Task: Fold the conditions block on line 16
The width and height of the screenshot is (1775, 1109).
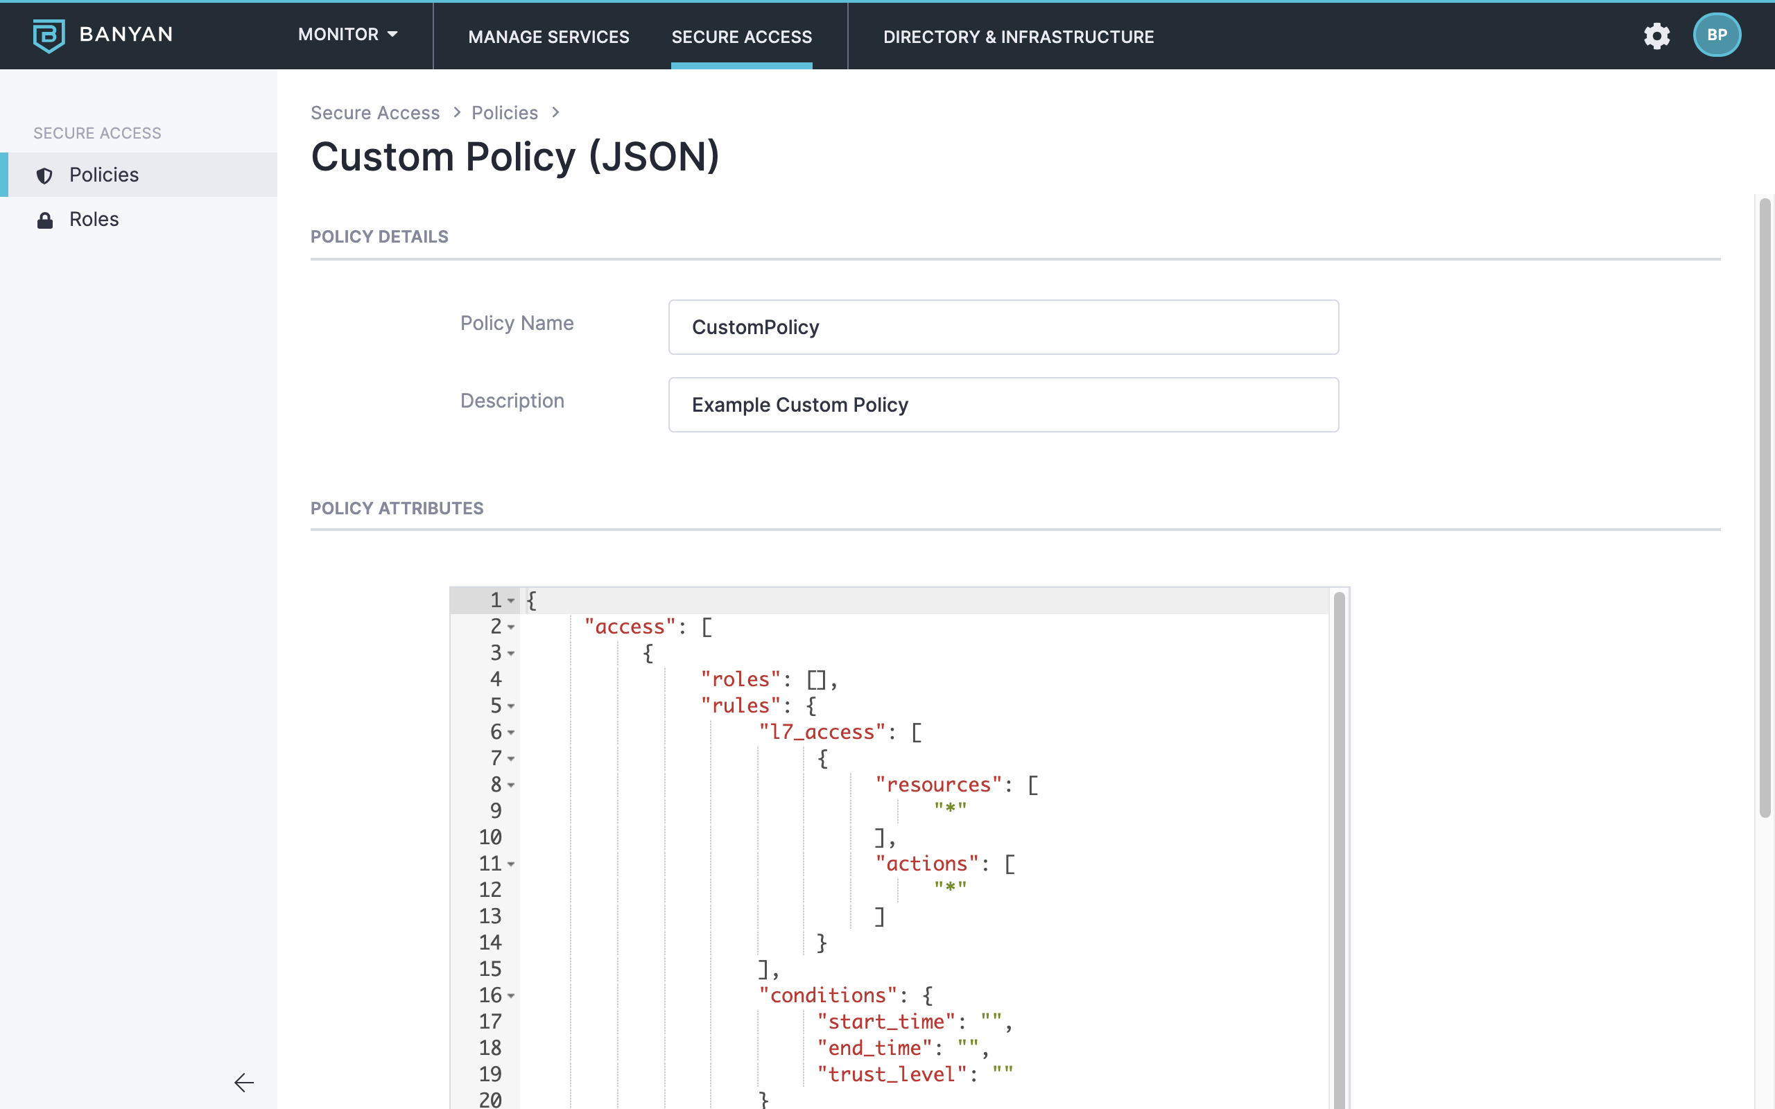Action: tap(511, 995)
